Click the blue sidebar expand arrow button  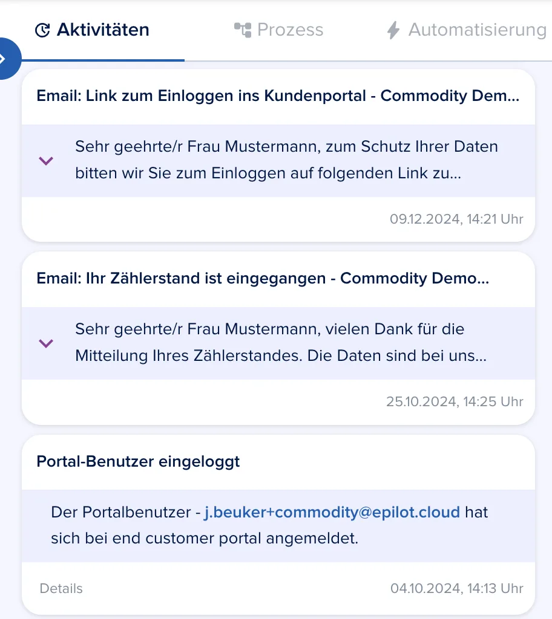[x=7, y=59]
